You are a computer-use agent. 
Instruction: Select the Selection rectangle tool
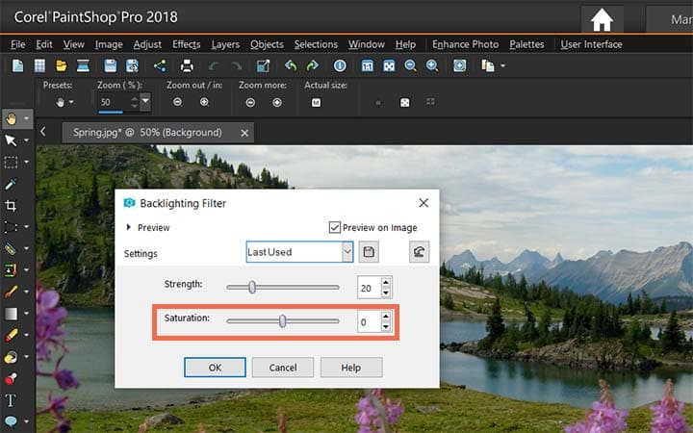tap(11, 163)
